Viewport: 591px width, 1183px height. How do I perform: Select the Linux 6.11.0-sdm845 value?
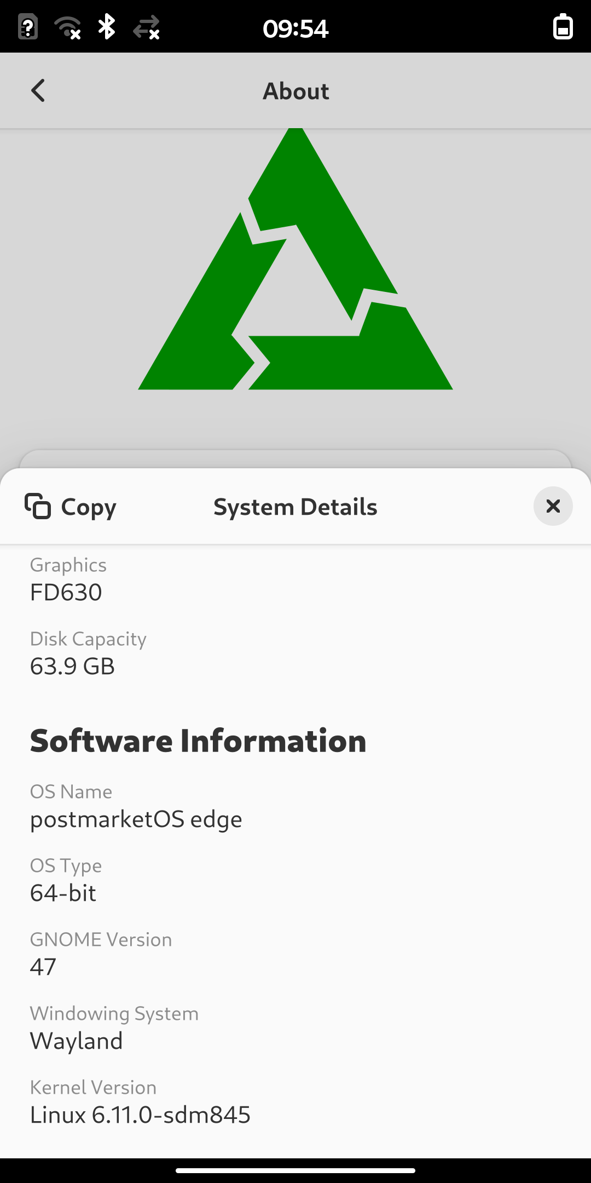(141, 1115)
